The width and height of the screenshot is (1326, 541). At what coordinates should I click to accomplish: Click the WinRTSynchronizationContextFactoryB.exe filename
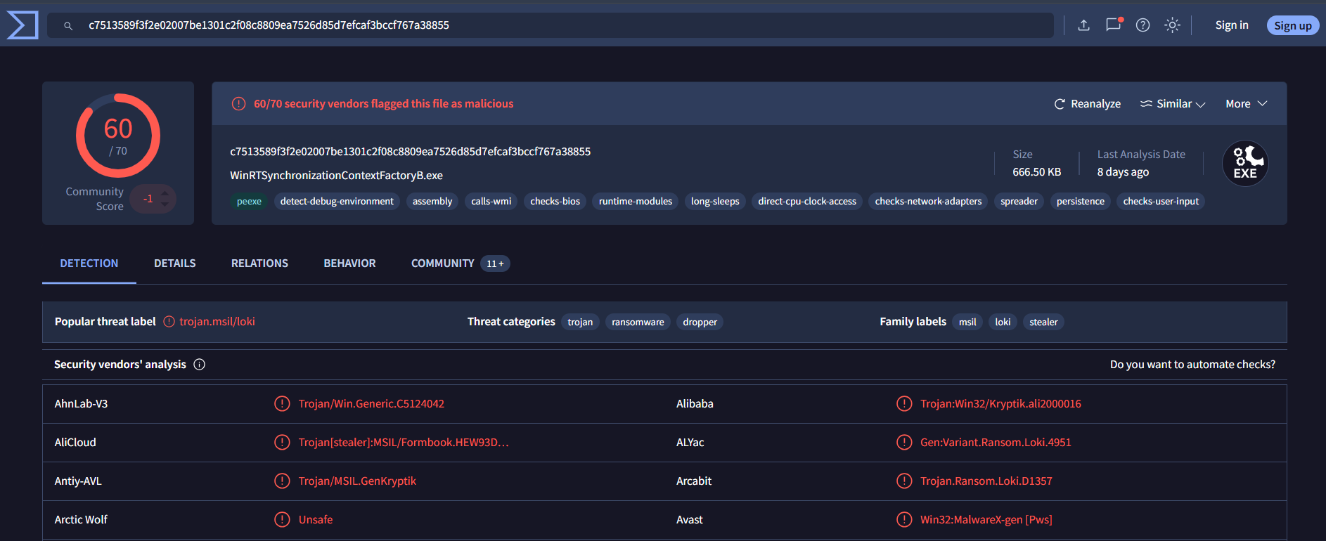pos(336,176)
